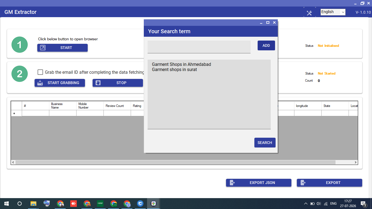Click the volume speaker tray icon

(x=319, y=204)
